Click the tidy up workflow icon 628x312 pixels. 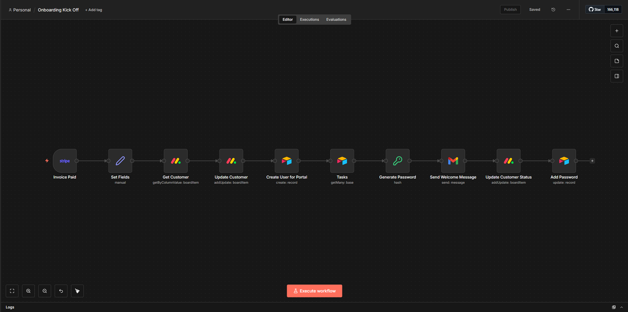pos(77,291)
